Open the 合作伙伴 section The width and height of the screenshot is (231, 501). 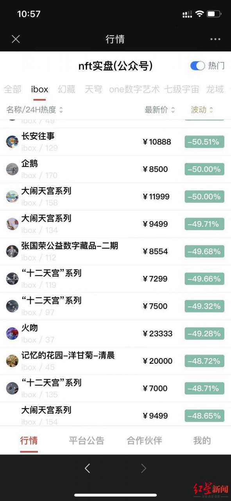point(144,440)
